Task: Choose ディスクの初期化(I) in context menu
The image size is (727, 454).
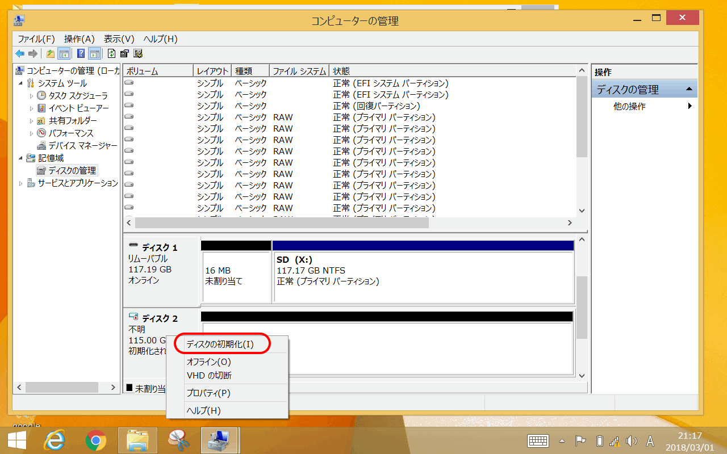Action: coord(220,344)
